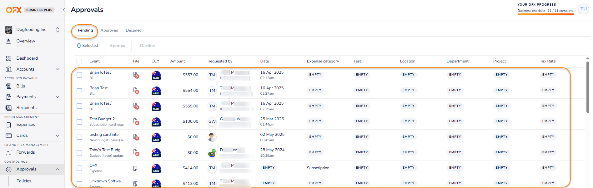Open Dashboard from sidebar icon

[9, 58]
